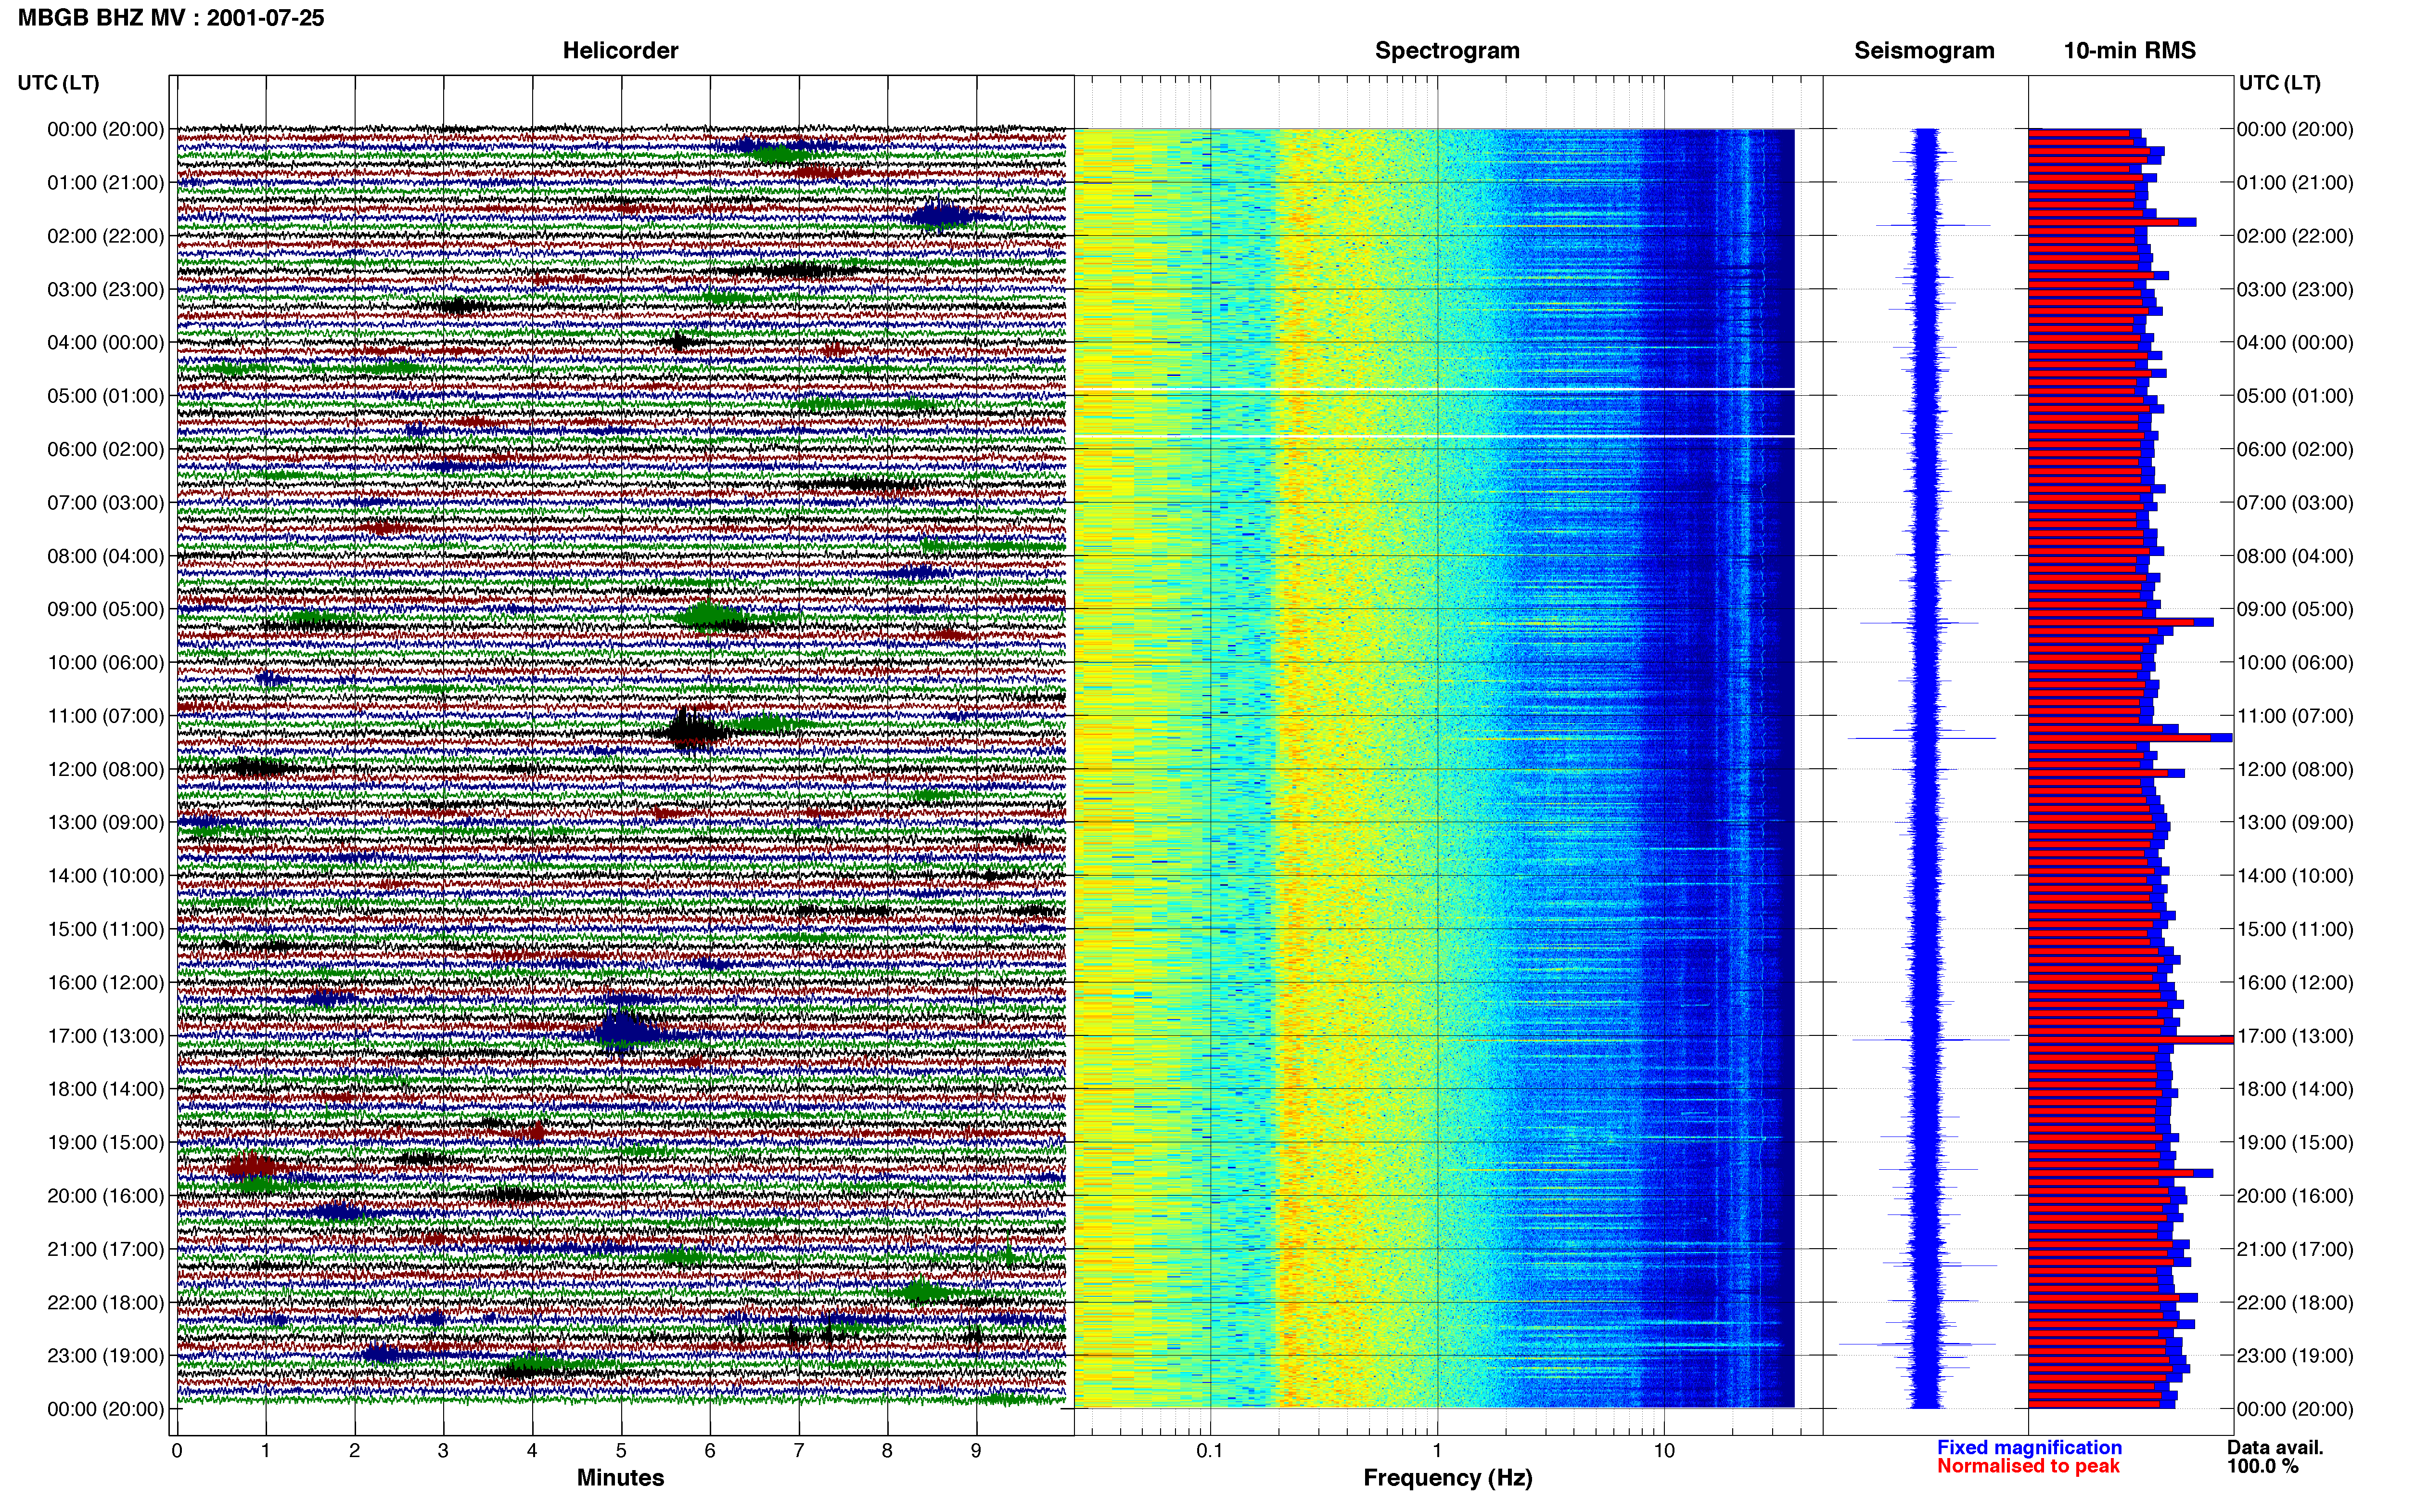The image size is (2415, 1511).
Task: Click the left time label '12:00 (08:00)'
Action: (106, 770)
